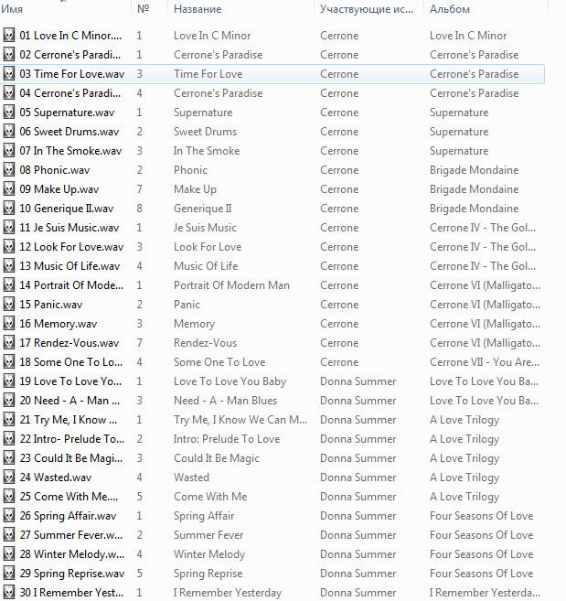
Task: Select file 18 Some One To Love by name
Action: 71,362
